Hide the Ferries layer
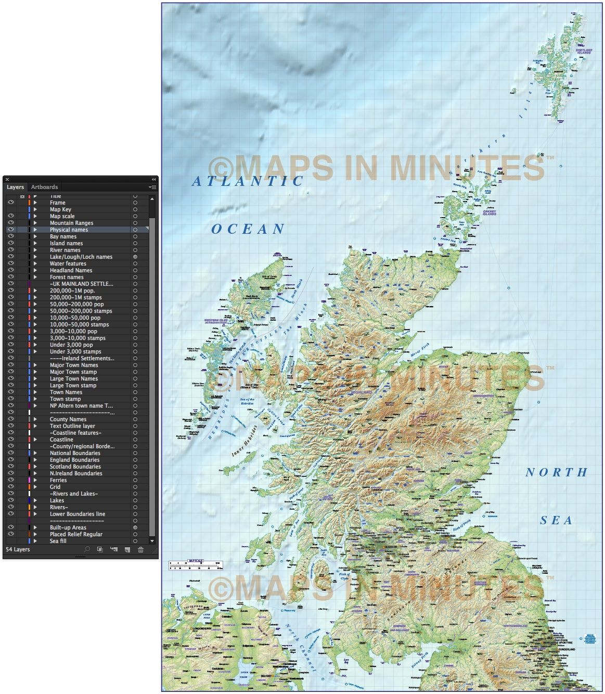 tap(11, 480)
